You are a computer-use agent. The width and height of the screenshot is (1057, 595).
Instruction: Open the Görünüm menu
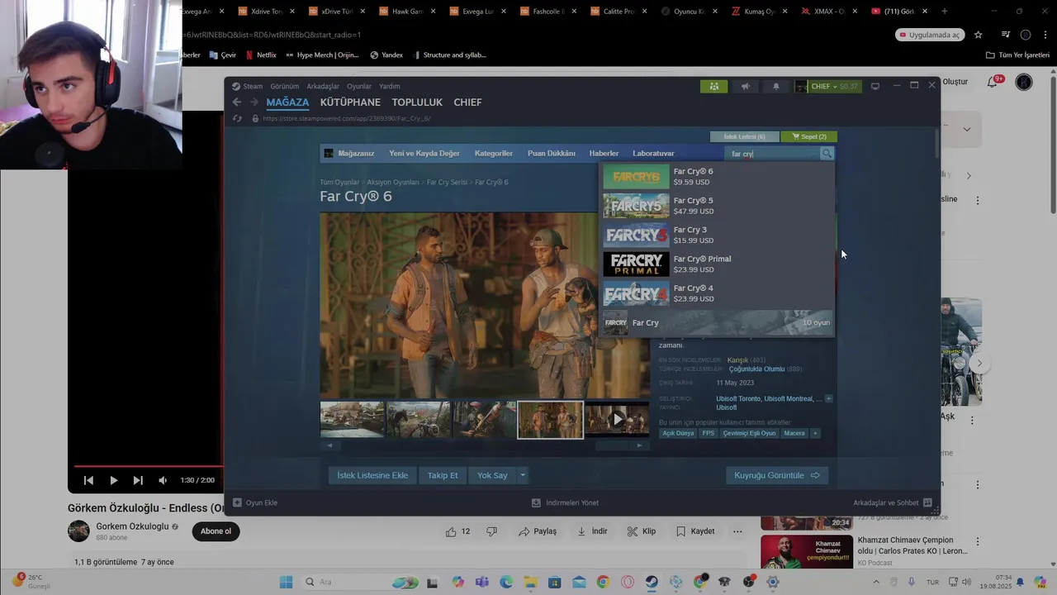285,86
